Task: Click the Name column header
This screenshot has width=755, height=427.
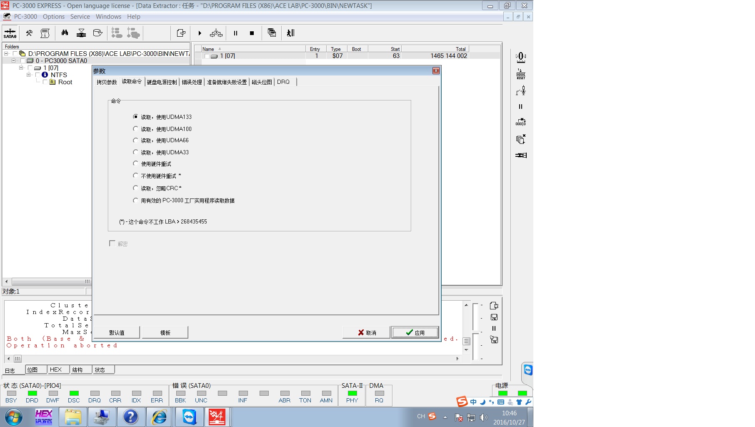Action: point(253,49)
